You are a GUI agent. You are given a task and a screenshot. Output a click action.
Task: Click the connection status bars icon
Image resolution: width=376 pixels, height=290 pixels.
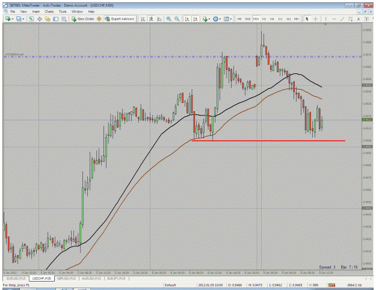click(332, 285)
